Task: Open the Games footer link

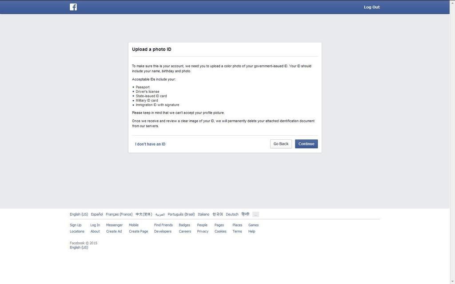Action: [x=254, y=225]
